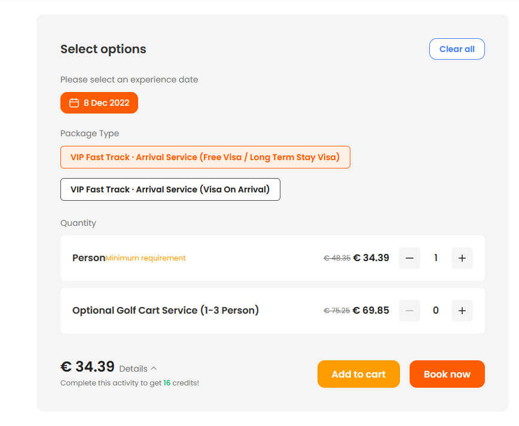Collapse the price Details section
This screenshot has height=426, width=519.
138,369
